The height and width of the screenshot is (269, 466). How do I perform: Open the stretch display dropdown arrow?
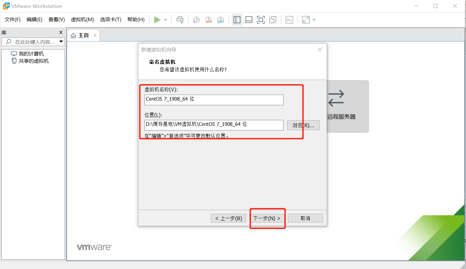(x=314, y=20)
